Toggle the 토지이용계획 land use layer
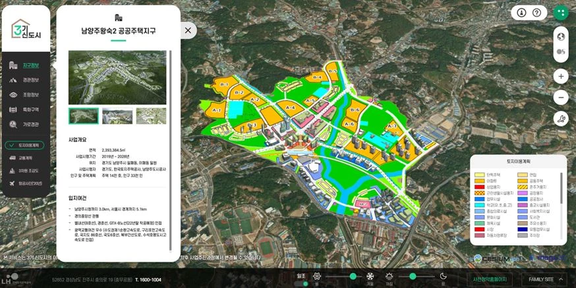 coord(26,145)
